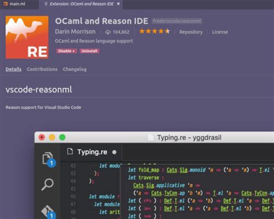Click the red close dot in yggdrasil window
Image resolution: width=274 pixels, height=219 pixels.
pos(42,137)
